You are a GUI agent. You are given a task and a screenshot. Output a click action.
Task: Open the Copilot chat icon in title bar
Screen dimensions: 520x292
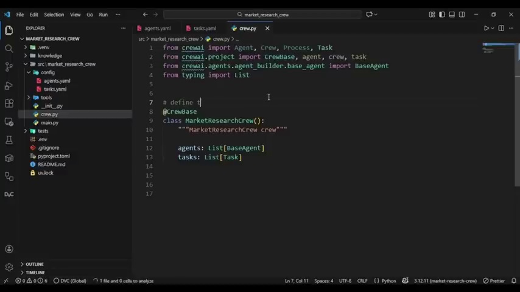point(369,15)
